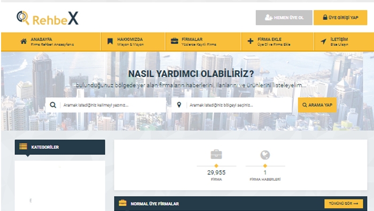Click the briefcase icon beside NORMAL ÜYE FİRMALAR

pos(122,203)
